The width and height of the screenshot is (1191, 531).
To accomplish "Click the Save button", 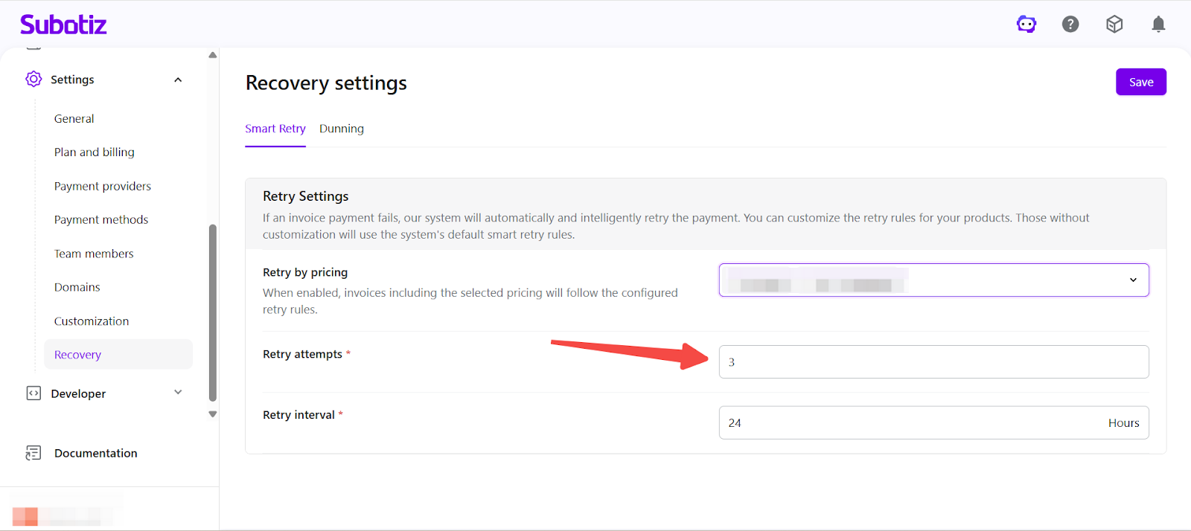I will point(1140,82).
